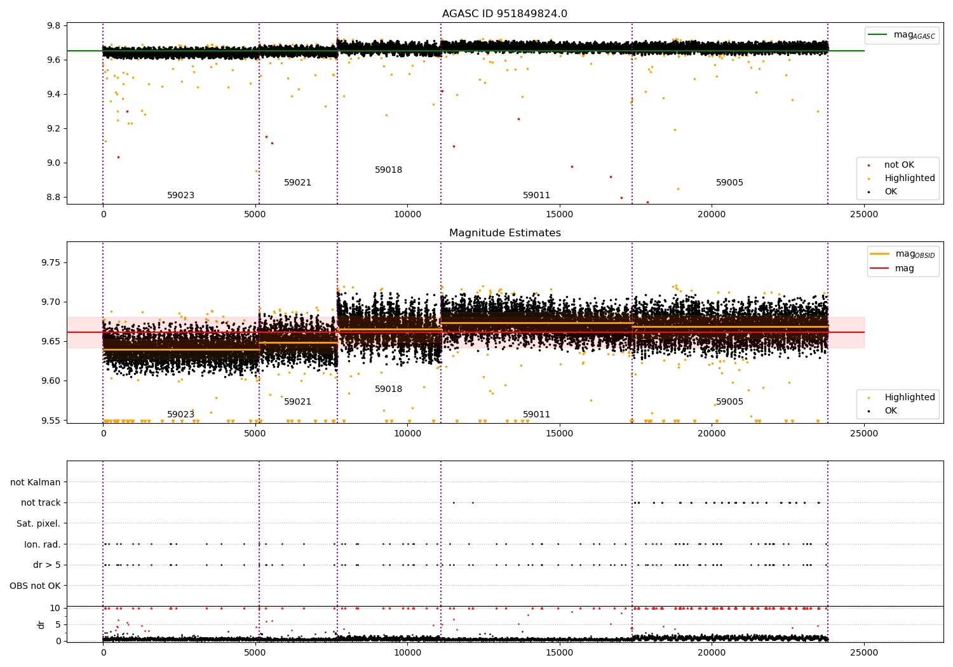Click the 'AGASC ID 951849824.0' plot title
The height and width of the screenshot is (667, 953).
click(x=504, y=14)
